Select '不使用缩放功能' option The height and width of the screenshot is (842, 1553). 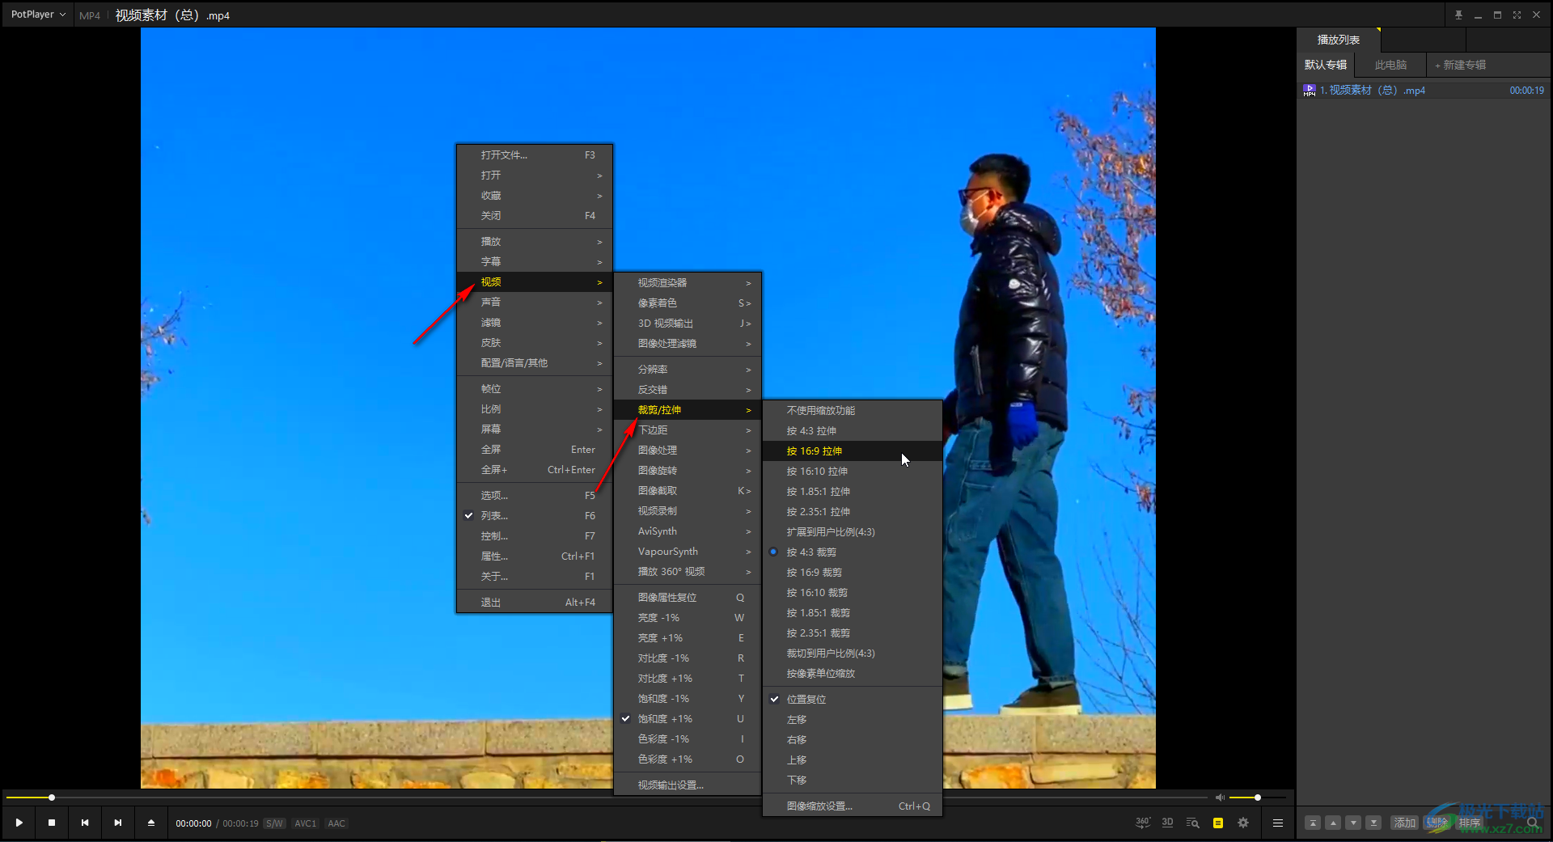[x=852, y=410]
